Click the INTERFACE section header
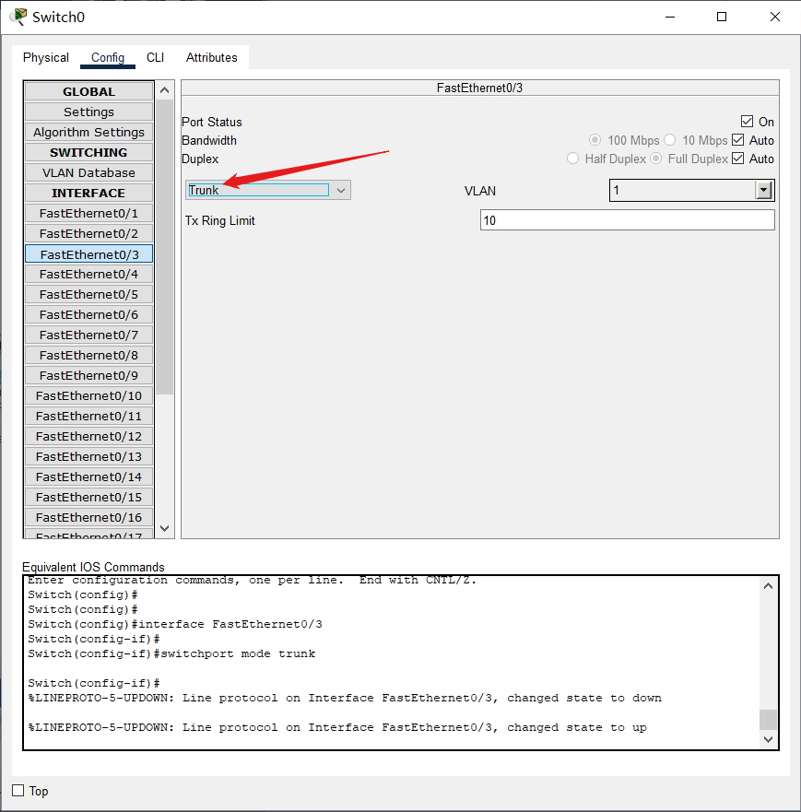 pyautogui.click(x=89, y=193)
